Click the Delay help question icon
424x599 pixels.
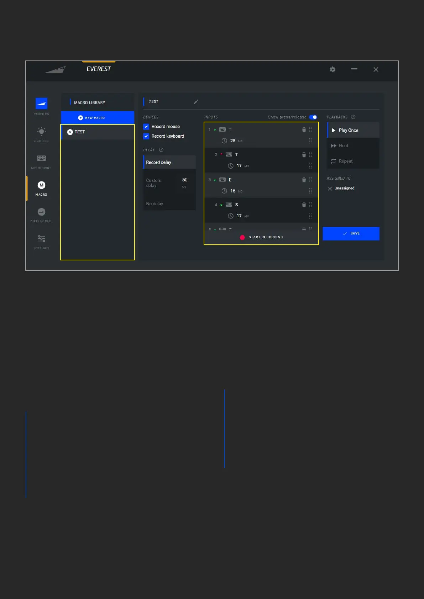[x=161, y=150]
